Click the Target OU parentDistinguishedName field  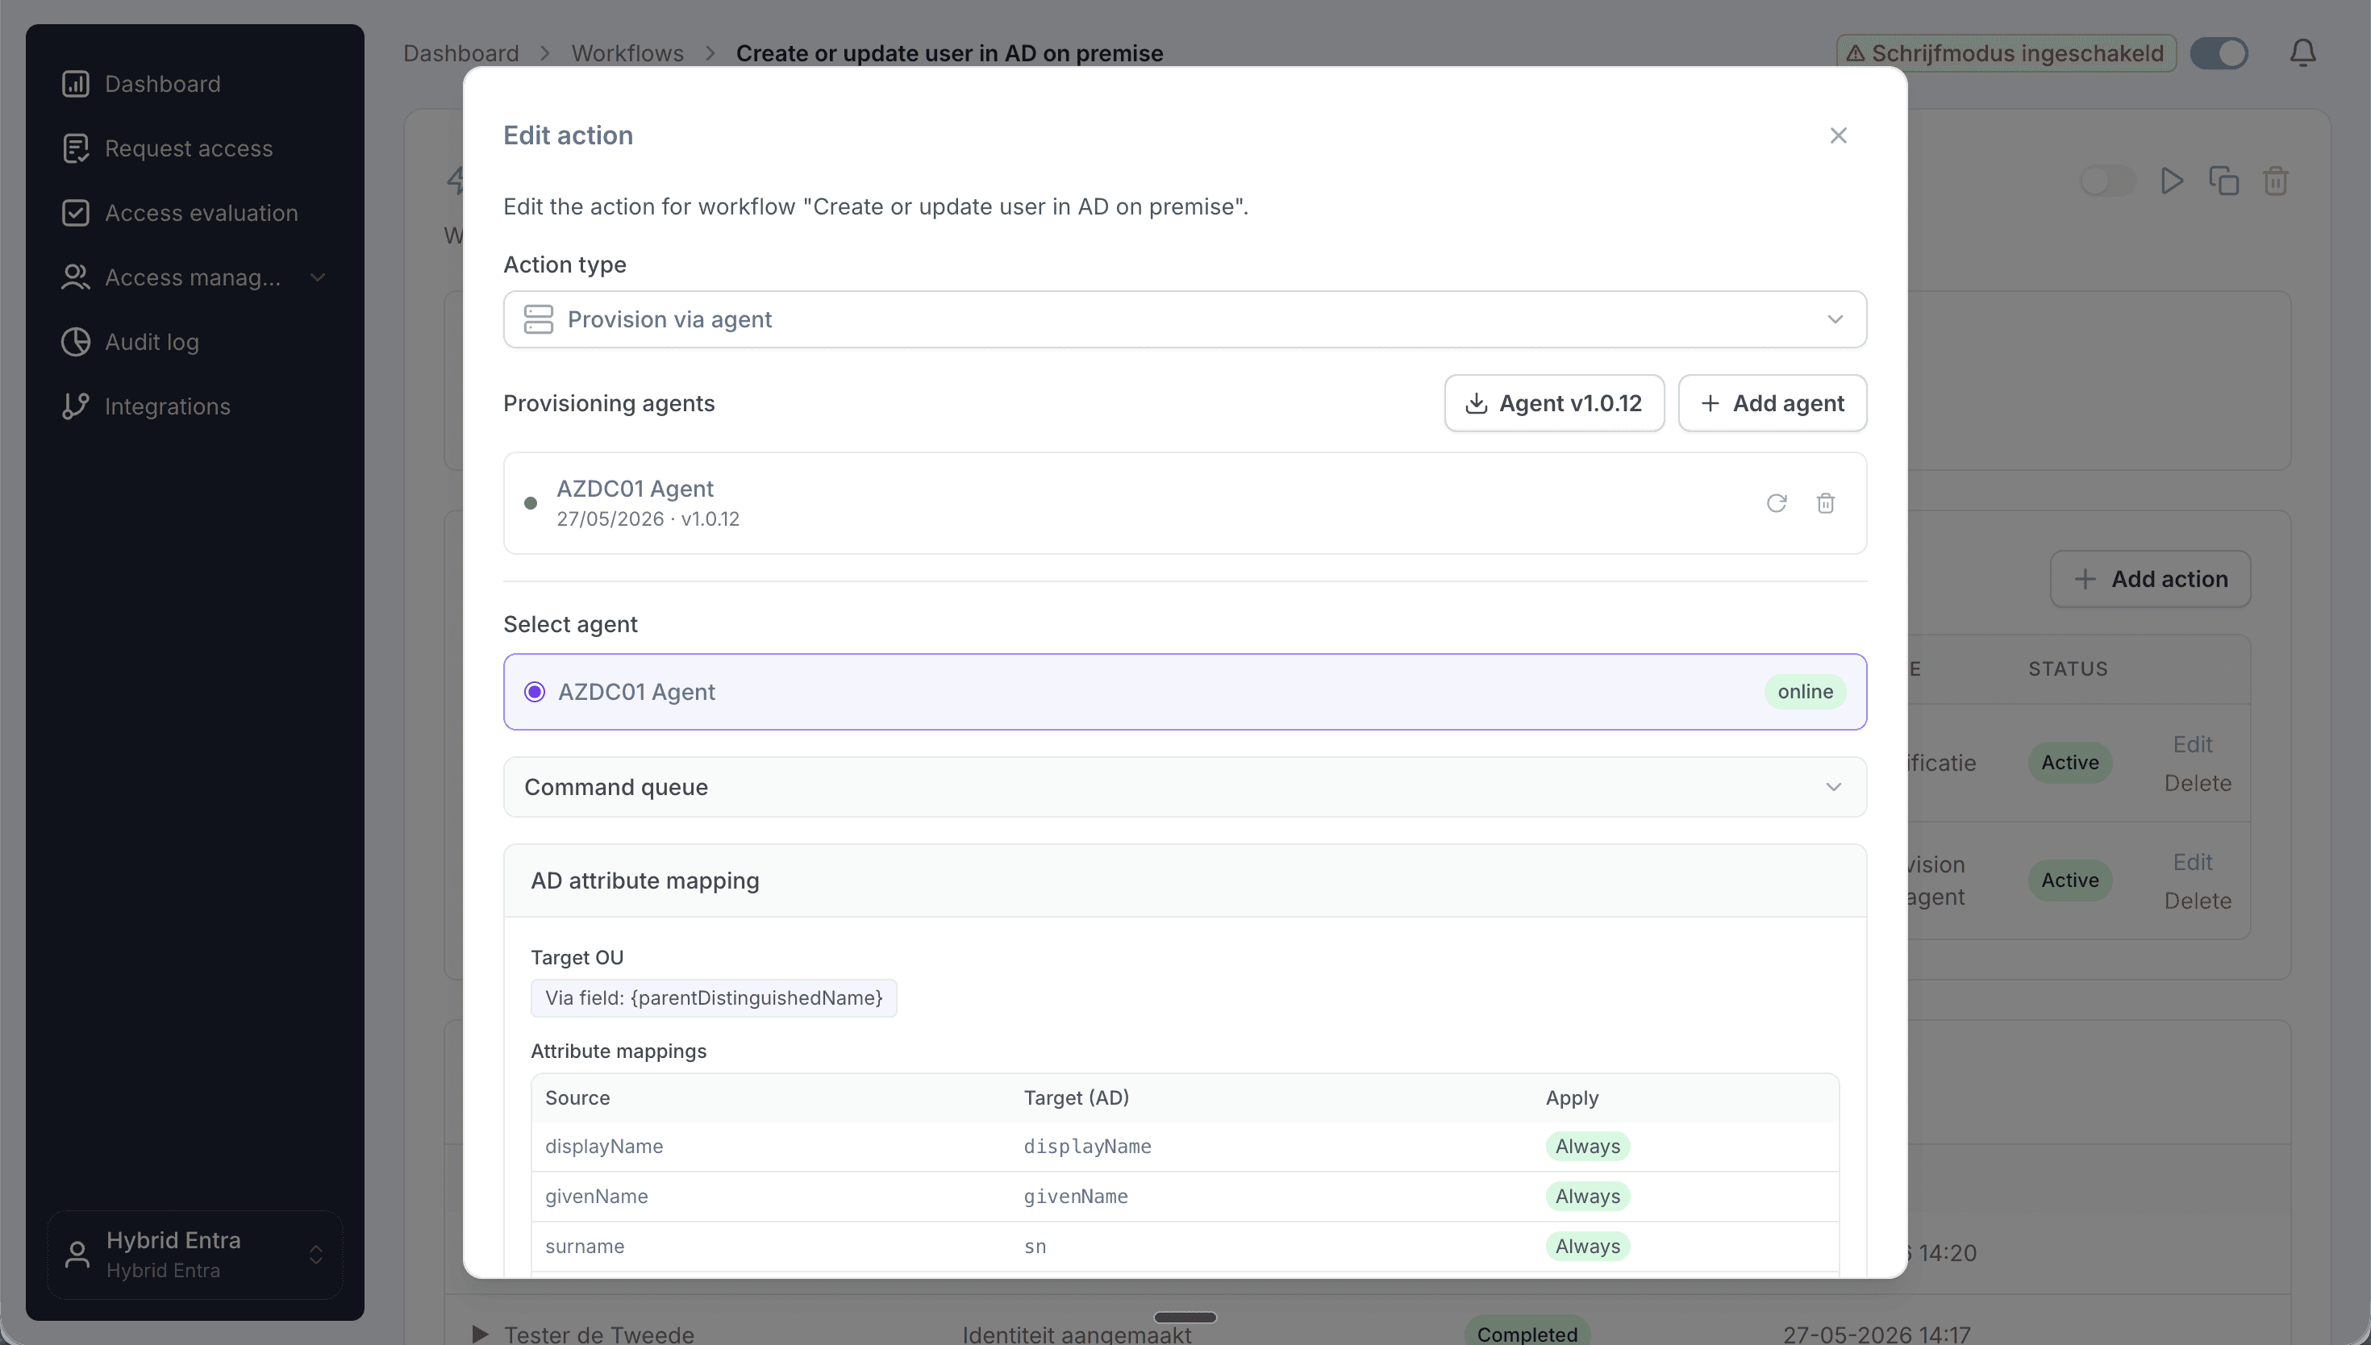[713, 998]
